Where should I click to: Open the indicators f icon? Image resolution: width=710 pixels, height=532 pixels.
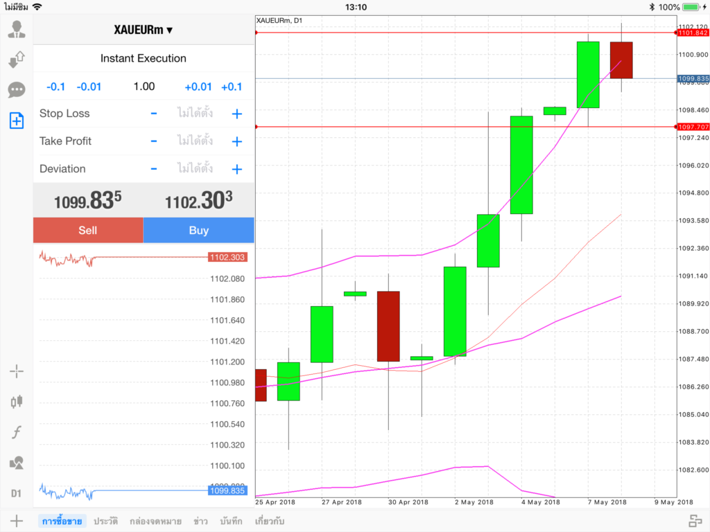[17, 432]
